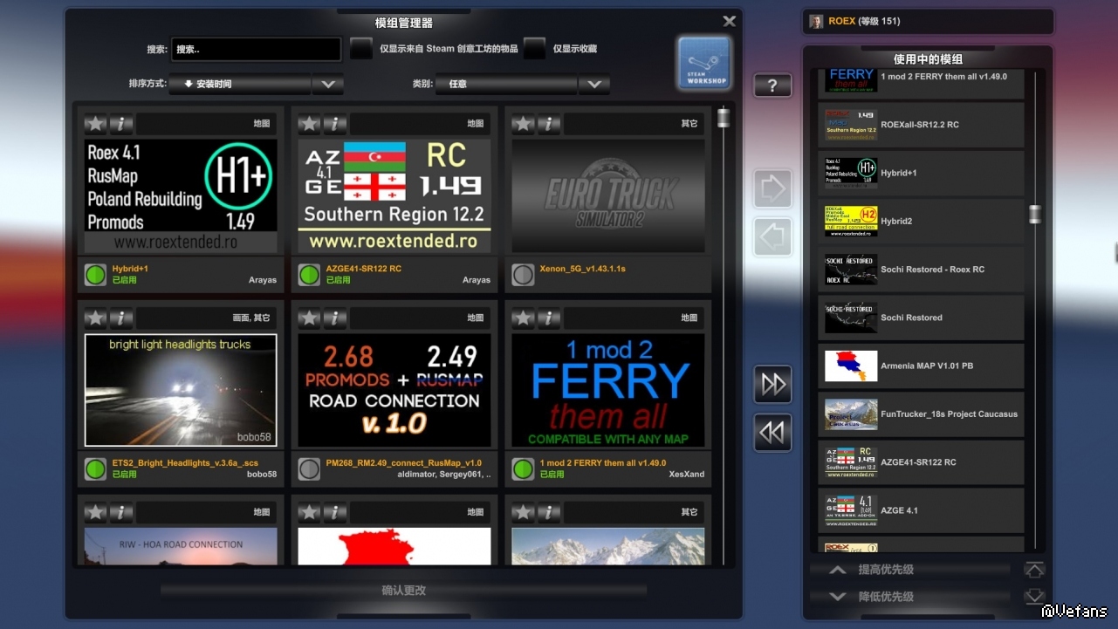Click green status circle beside ETS2_Bright_Headlights
This screenshot has height=629, width=1118.
click(95, 469)
